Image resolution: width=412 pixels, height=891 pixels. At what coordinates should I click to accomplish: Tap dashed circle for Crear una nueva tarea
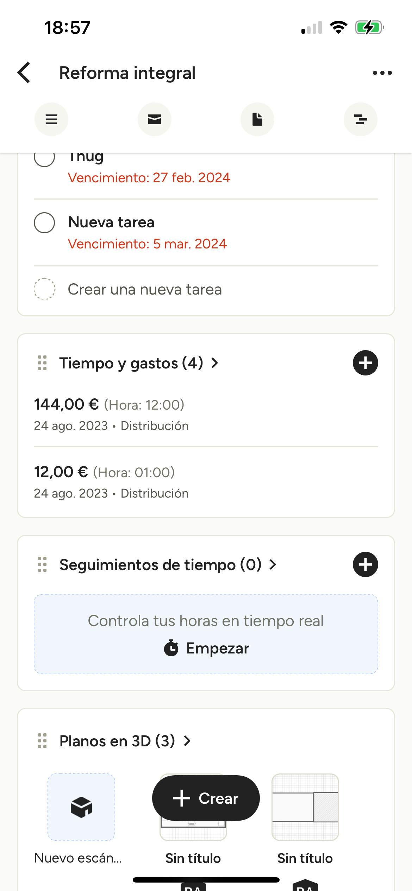pyautogui.click(x=44, y=289)
